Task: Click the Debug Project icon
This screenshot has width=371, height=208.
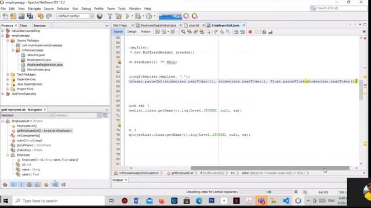Action: click(138, 16)
